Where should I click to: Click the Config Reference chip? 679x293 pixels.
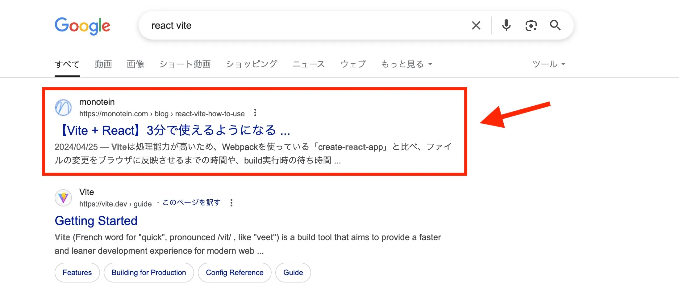click(235, 273)
